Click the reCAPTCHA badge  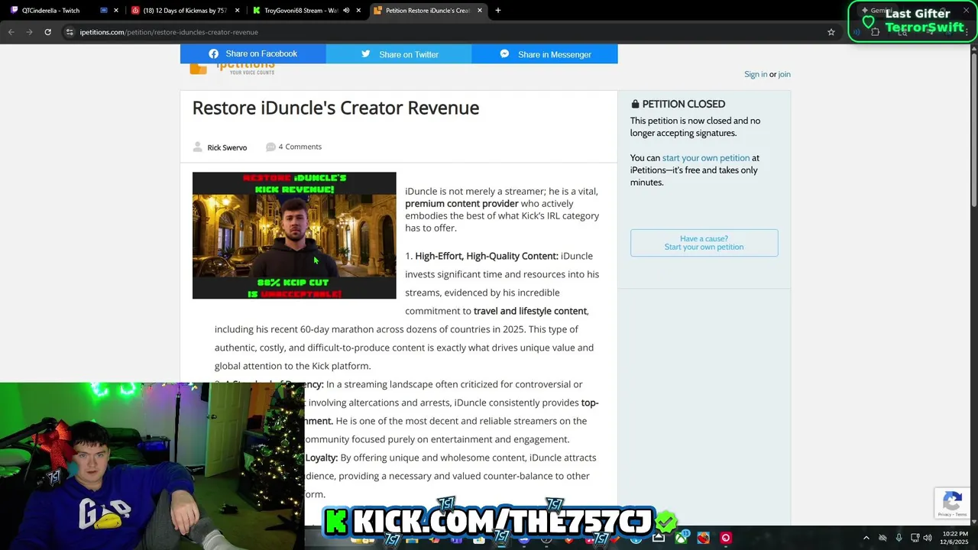952,503
